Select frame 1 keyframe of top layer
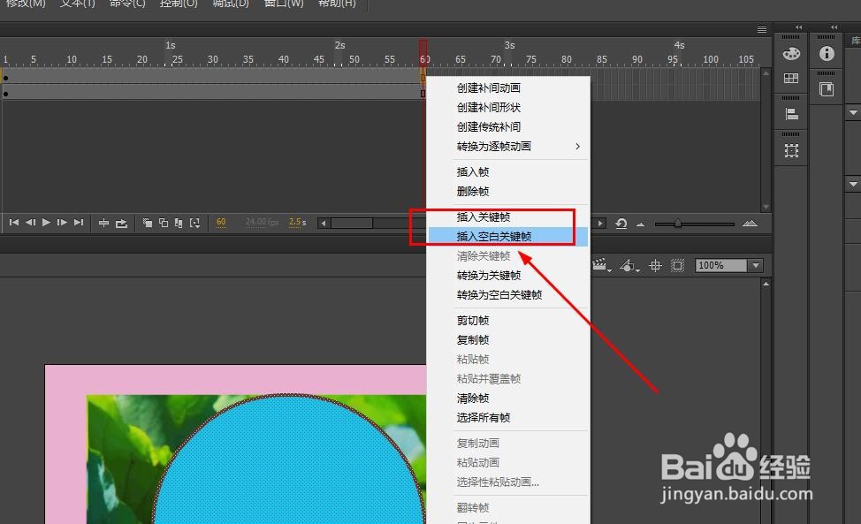This screenshot has width=861, height=524. click(5, 78)
